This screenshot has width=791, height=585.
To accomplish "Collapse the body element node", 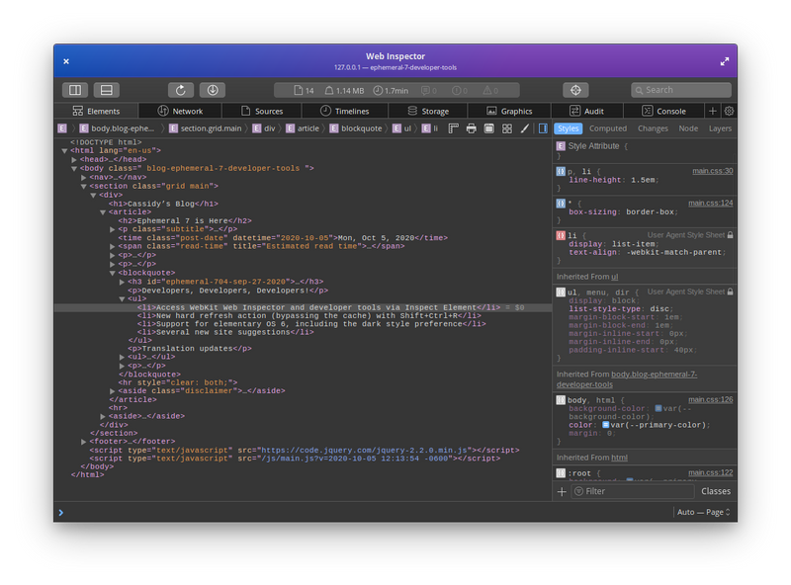I will click(x=74, y=169).
